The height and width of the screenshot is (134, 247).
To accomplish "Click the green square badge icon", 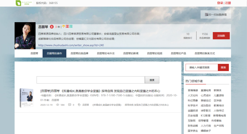I will pyautogui.click(x=71, y=27).
